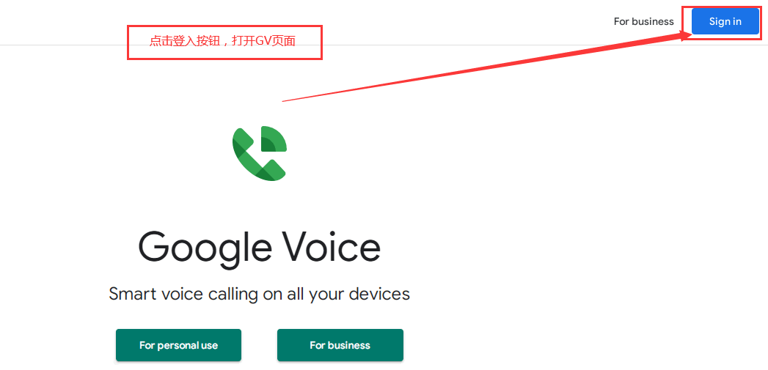Click the handset part of the logo
This screenshot has height=370, width=768.
tap(256, 158)
